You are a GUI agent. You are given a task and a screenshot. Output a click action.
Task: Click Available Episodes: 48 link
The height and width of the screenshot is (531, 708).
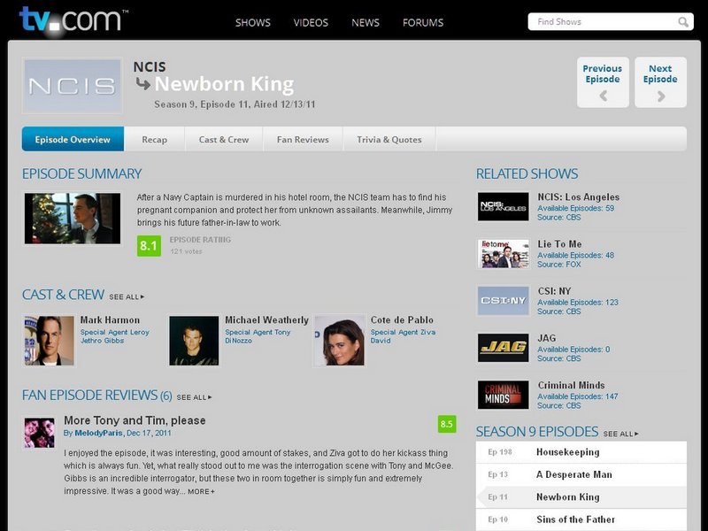pos(576,255)
